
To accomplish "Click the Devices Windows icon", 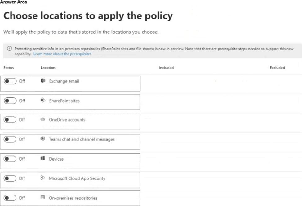I will point(43,158).
